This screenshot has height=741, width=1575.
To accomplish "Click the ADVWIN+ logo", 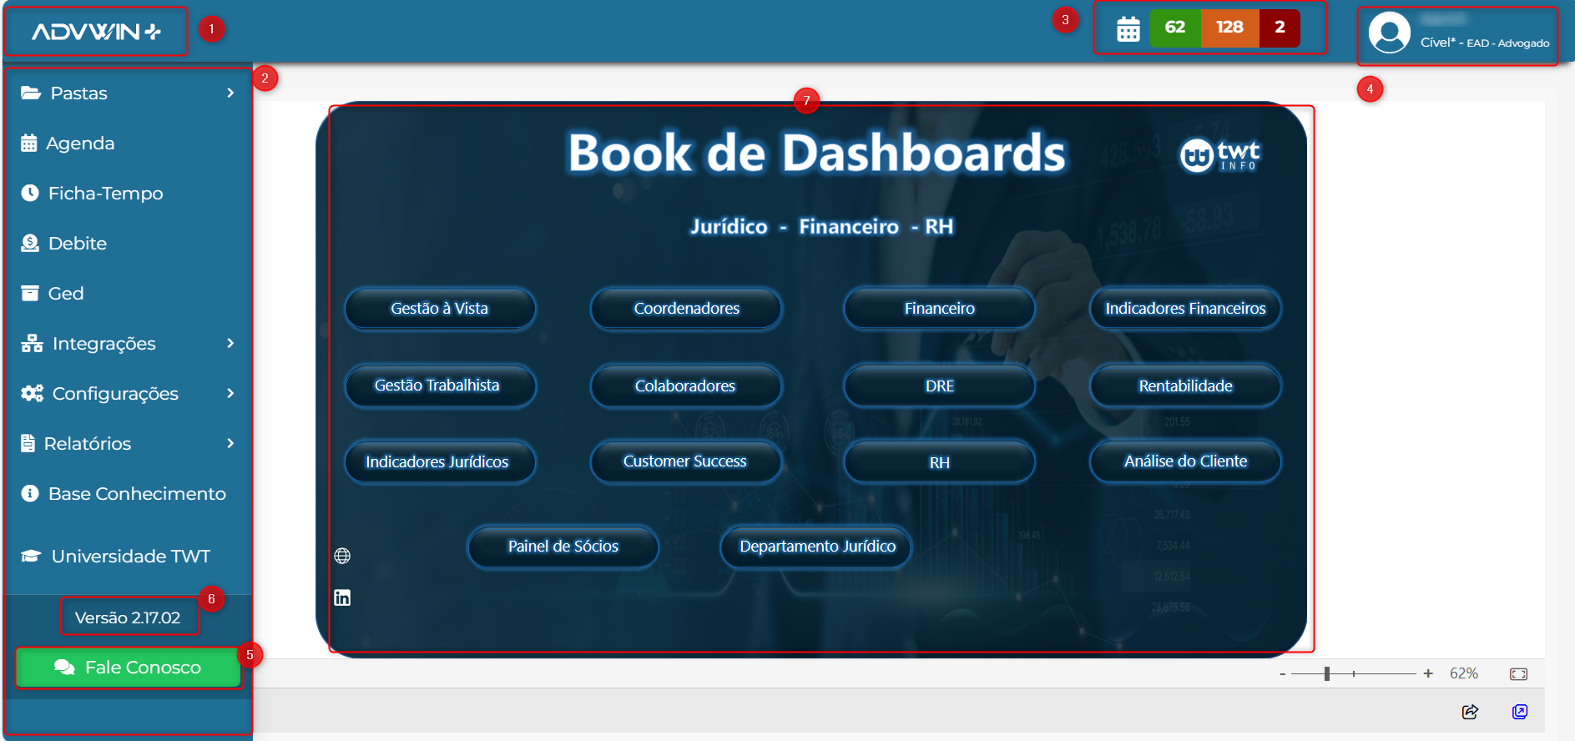I will pyautogui.click(x=96, y=32).
